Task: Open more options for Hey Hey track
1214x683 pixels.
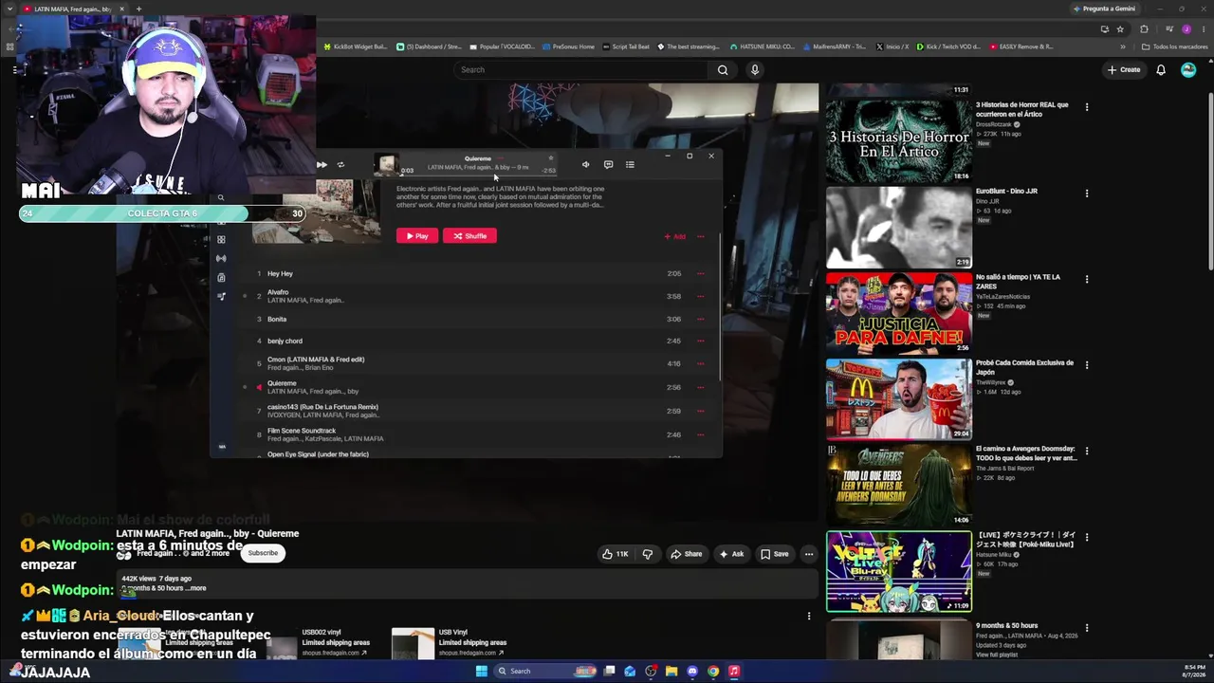Action: [701, 274]
